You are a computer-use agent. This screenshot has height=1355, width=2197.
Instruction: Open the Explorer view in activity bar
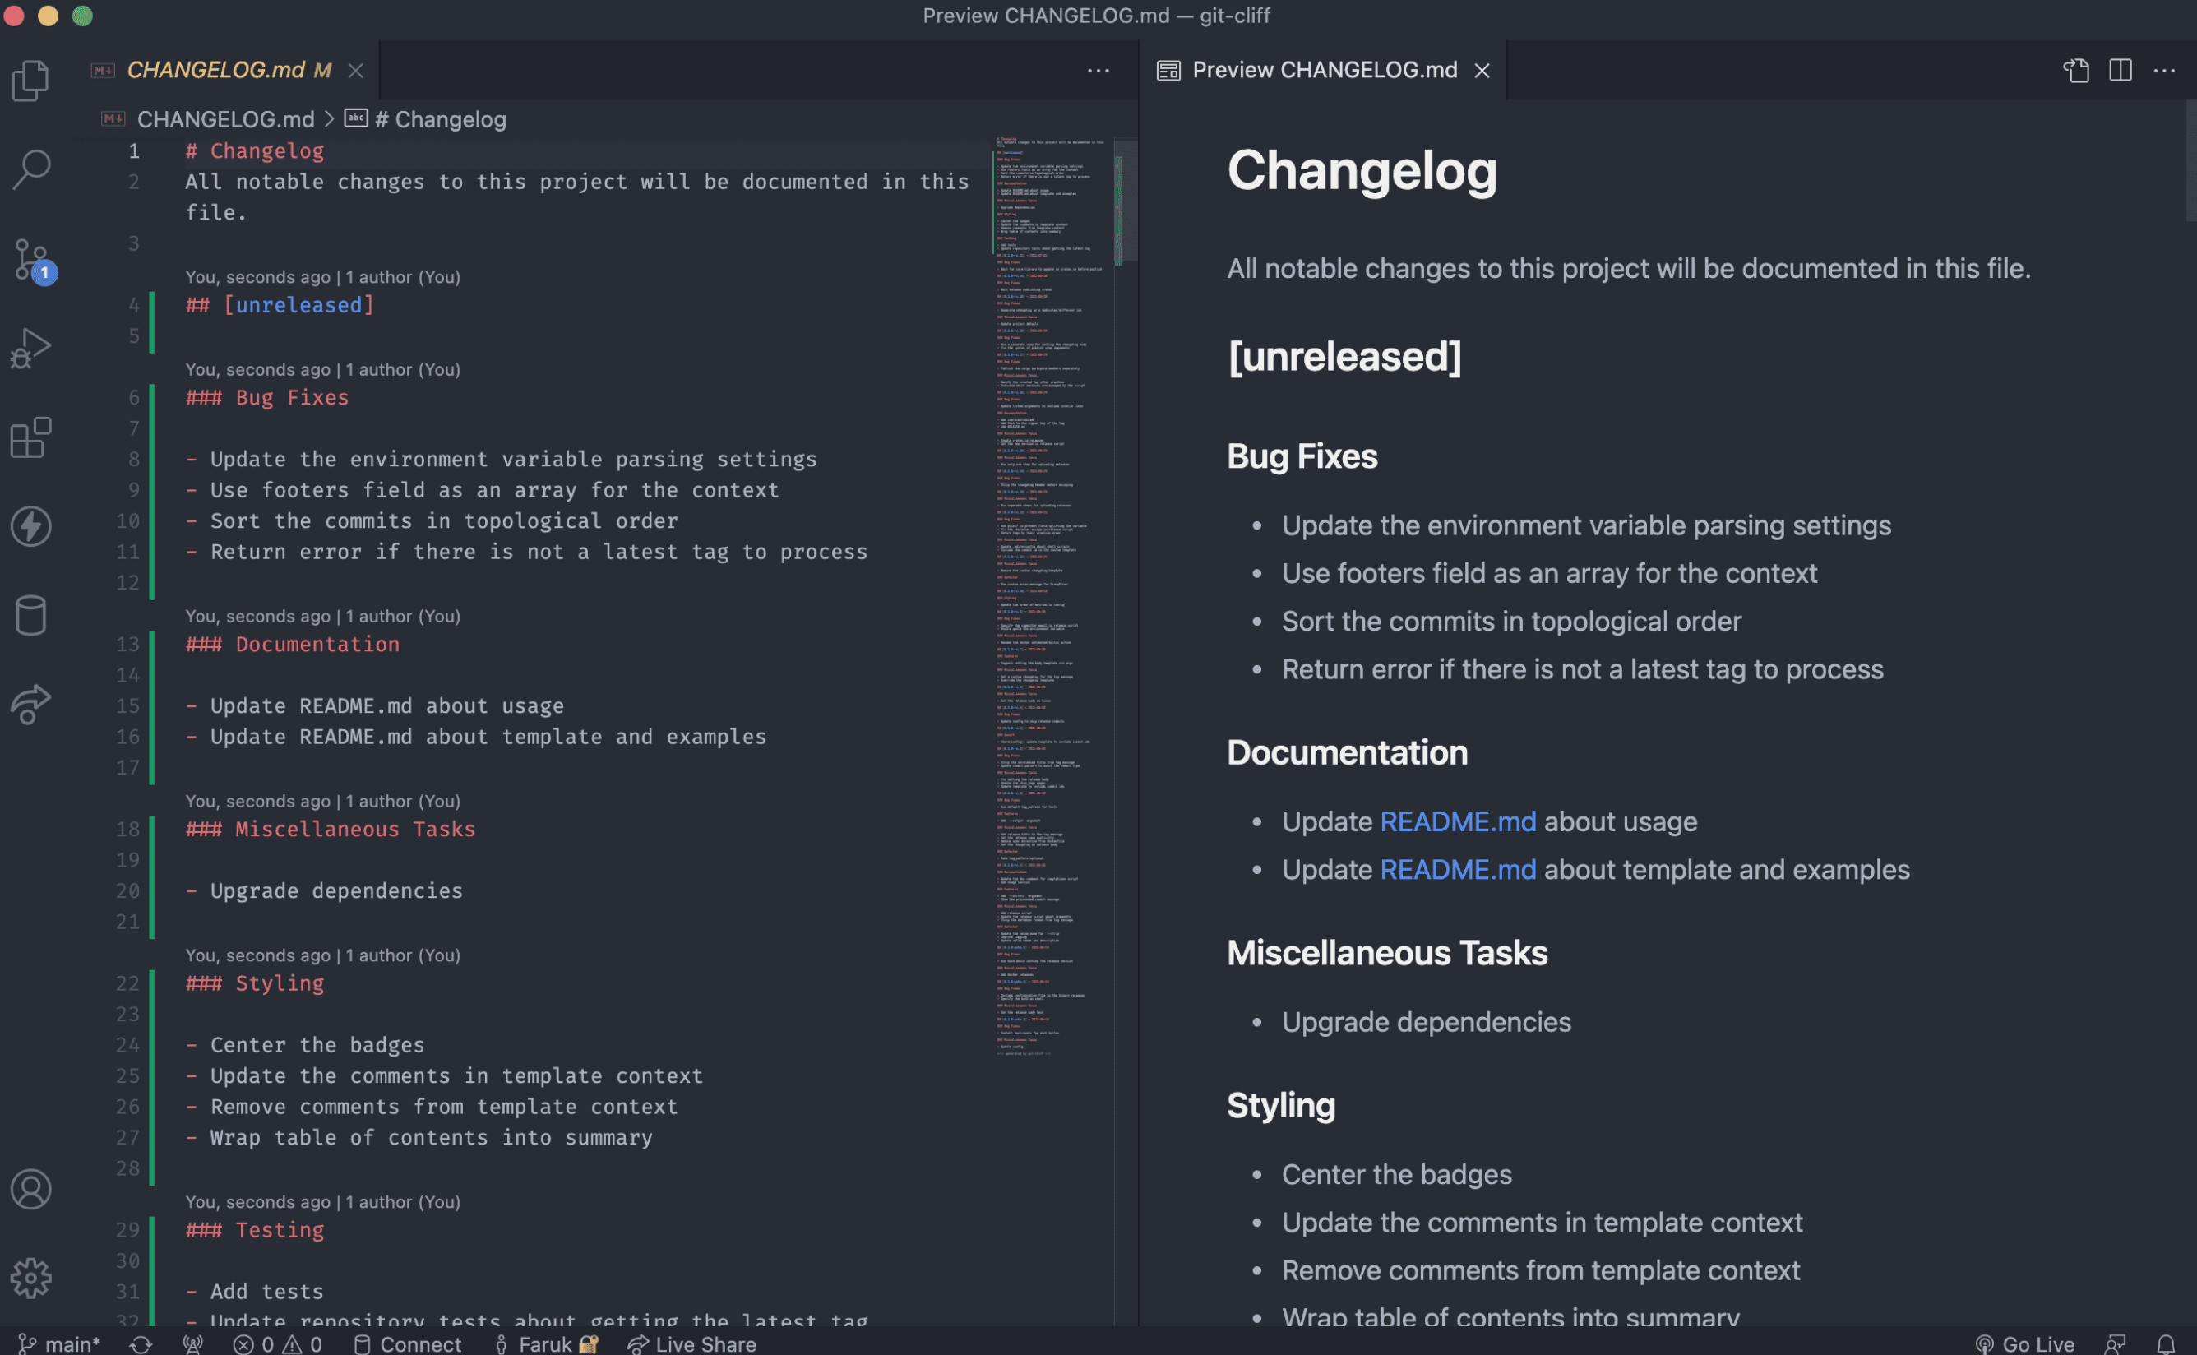tap(31, 81)
